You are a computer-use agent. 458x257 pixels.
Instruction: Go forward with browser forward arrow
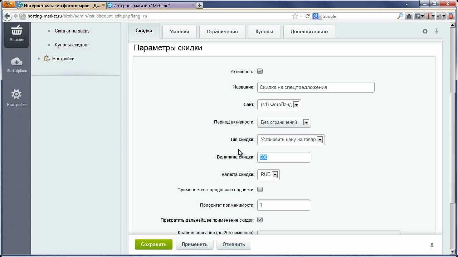click(15, 16)
